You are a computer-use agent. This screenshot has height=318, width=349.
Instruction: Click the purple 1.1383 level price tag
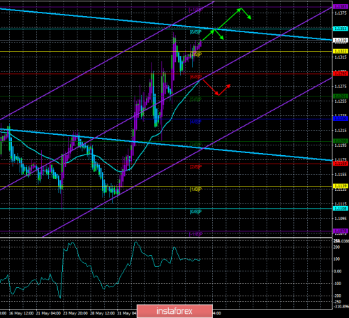click(341, 7)
